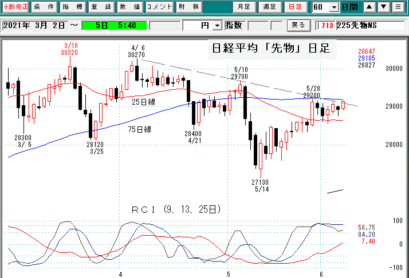Click the 30000 price axis label
The image size is (409, 278).
[394, 69]
